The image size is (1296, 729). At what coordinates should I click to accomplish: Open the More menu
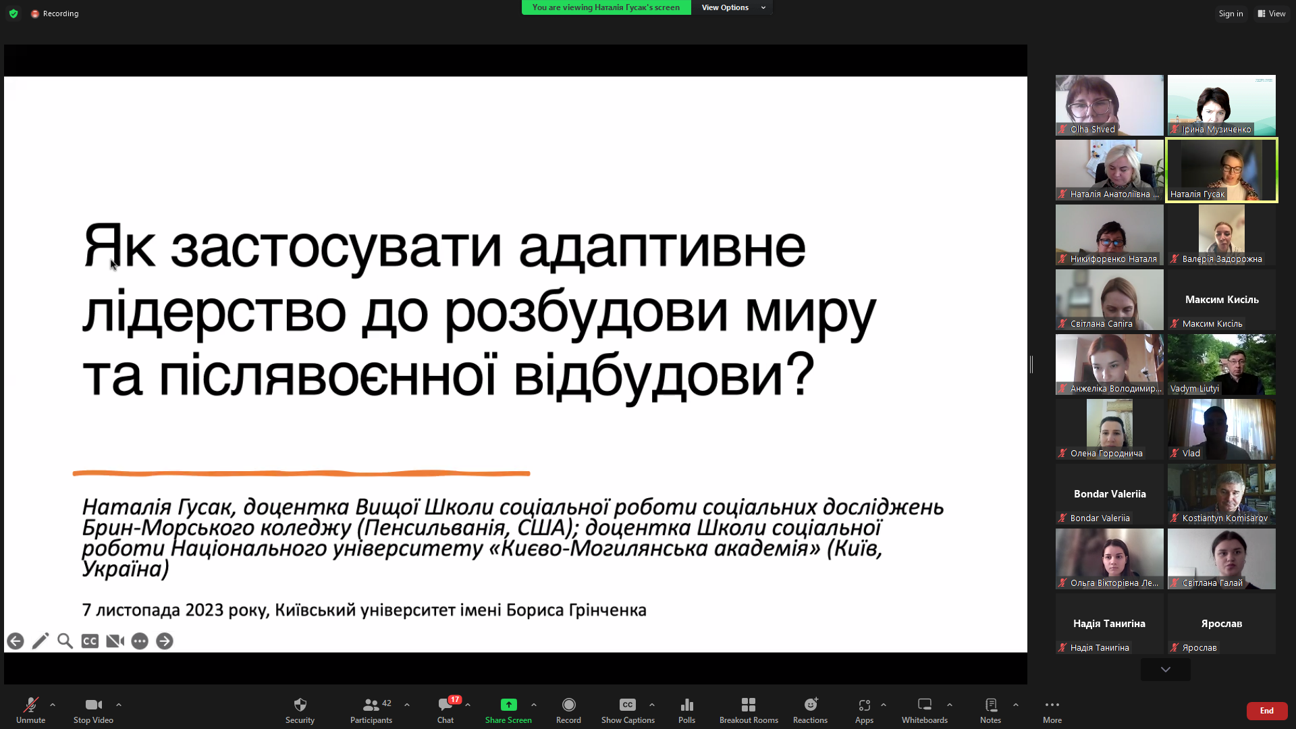pyautogui.click(x=1052, y=709)
